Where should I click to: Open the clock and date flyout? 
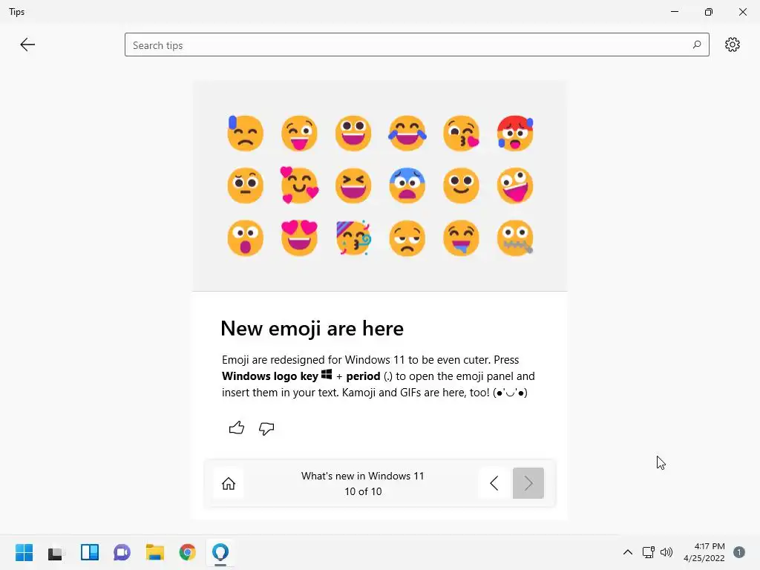click(x=704, y=552)
